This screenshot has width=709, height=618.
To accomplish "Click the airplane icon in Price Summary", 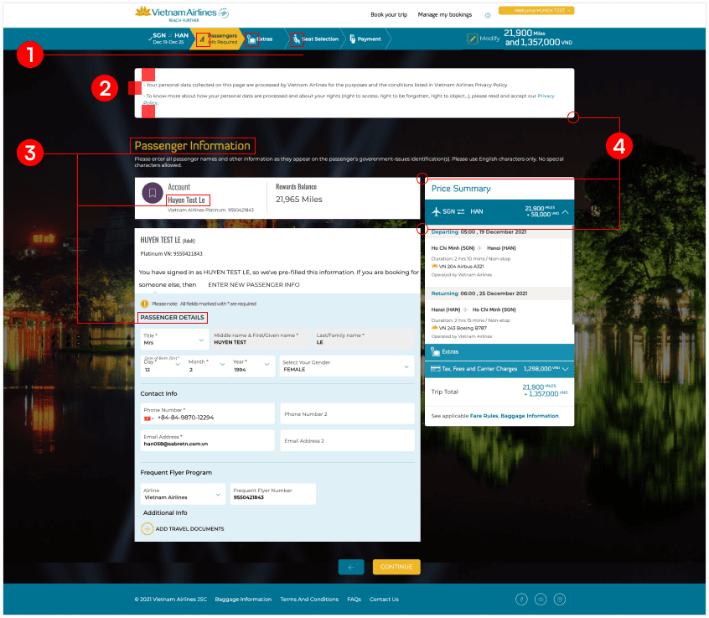I will [436, 211].
